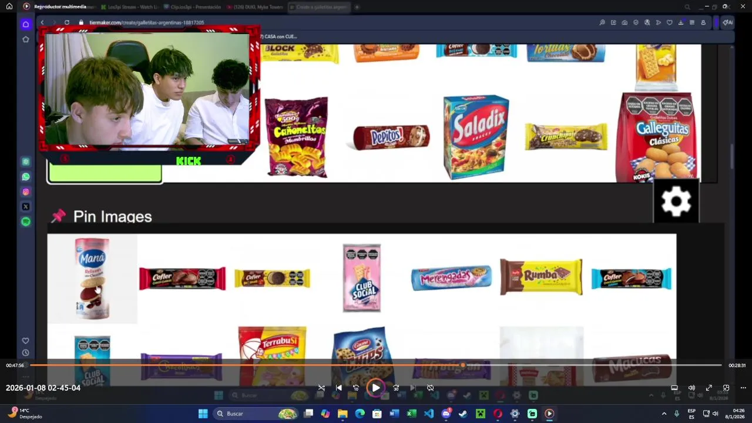Select the Rumba cookie image
The width and height of the screenshot is (752, 423).
(541, 277)
